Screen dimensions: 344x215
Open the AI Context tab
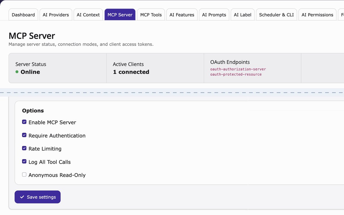tap(88, 15)
